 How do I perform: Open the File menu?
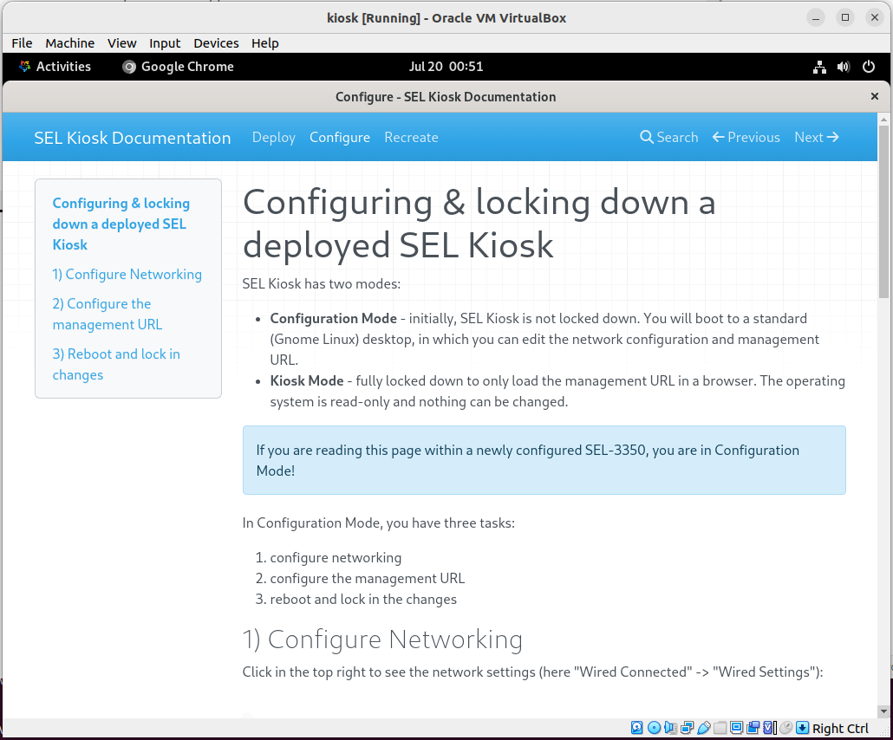23,43
